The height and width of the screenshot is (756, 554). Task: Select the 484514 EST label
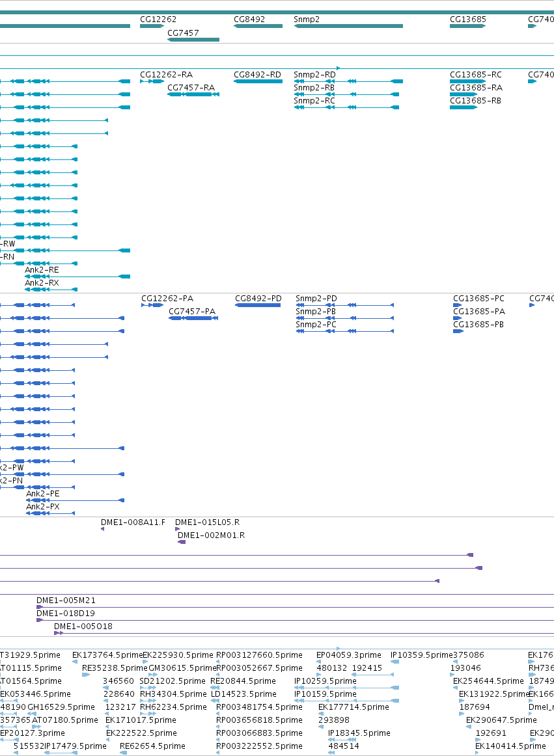[344, 746]
